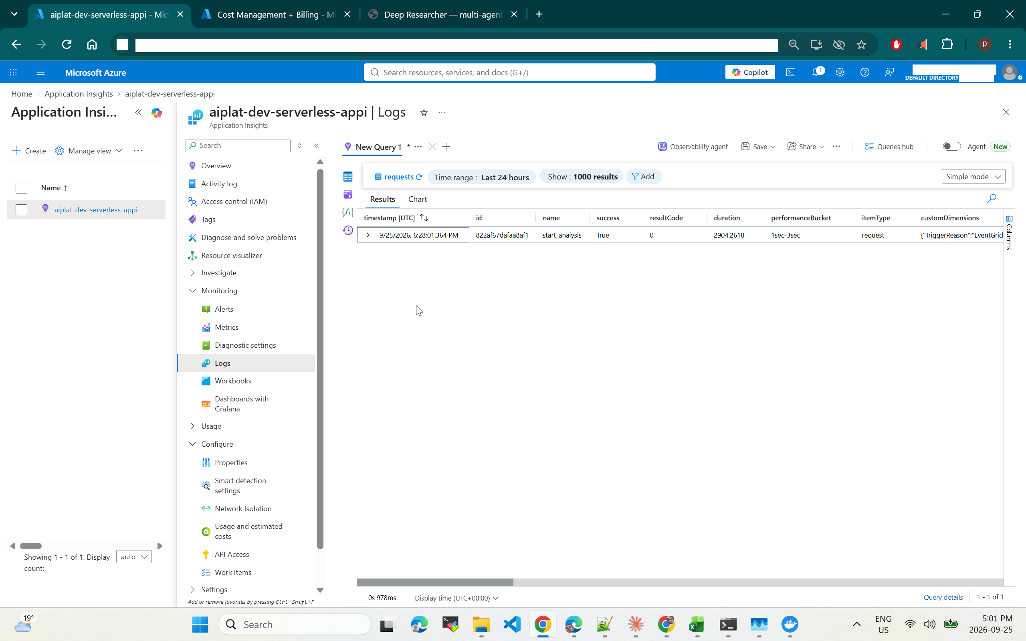1026x641 pixels.
Task: Add a new query tab with plus icon
Action: (446, 147)
